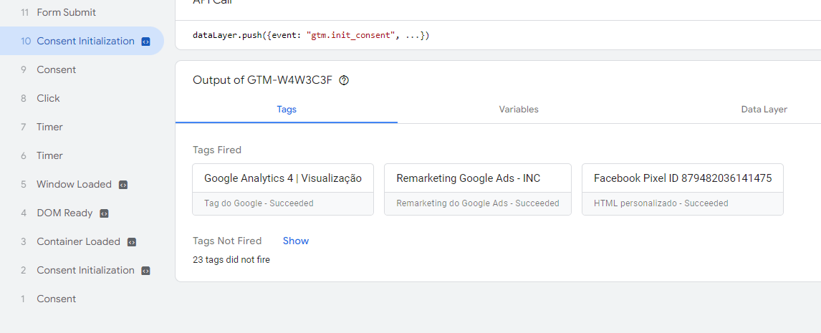Open the Remarketing Google Ads - INC tag card
The width and height of the screenshot is (821, 333).
pyautogui.click(x=478, y=189)
